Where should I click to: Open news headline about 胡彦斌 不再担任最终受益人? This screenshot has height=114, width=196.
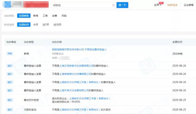point(79,50)
